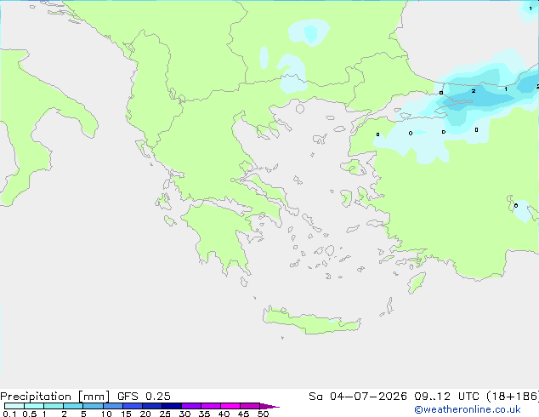539x417 pixels.
Task: Click the '0.5' legend scale label
Action: [30, 414]
